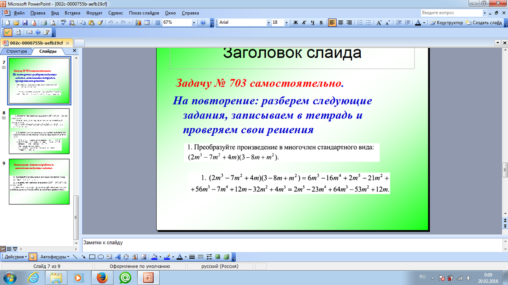Image resolution: width=508 pixels, height=285 pixels.
Task: Insert a table using table icon
Action: (x=147, y=22)
